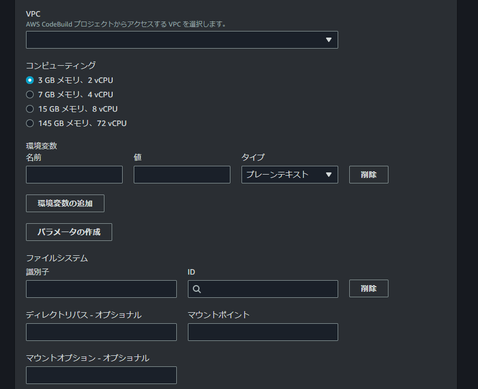Select 3 GB メモリ、2 vCPU option
Image resolution: width=478 pixels, height=389 pixels.
point(30,80)
